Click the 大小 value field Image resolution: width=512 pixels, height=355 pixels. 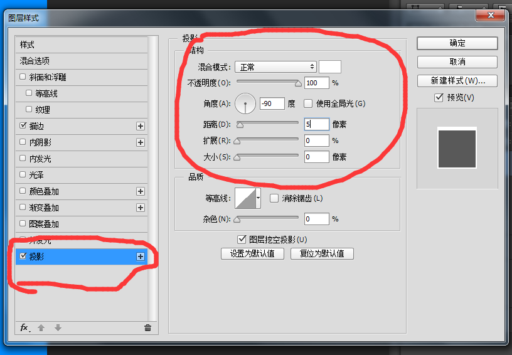click(316, 157)
